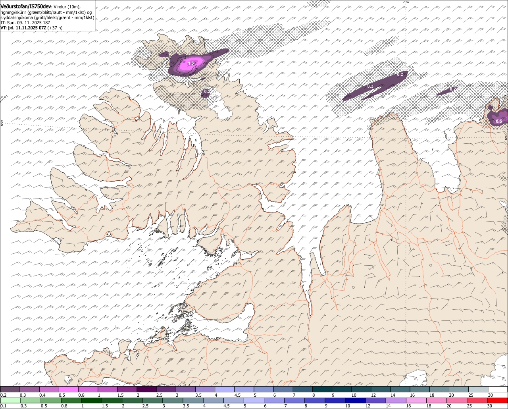Click the blue 8 swatch in rain scale
This screenshot has width=508, height=409.
[315, 400]
